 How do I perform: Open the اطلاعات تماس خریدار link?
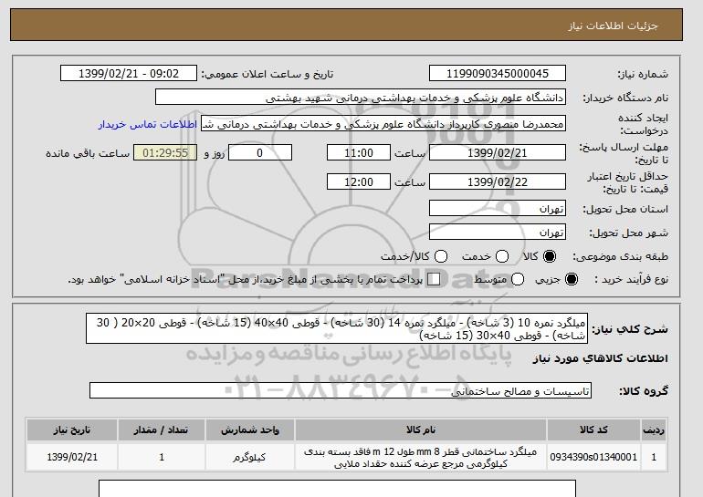(x=148, y=124)
